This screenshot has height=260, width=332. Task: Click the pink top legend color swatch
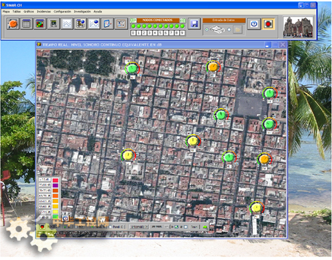coord(55,180)
